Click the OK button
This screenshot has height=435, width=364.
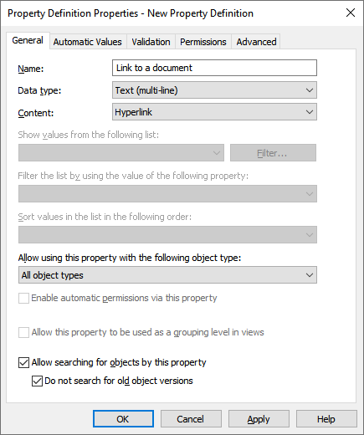(x=123, y=419)
